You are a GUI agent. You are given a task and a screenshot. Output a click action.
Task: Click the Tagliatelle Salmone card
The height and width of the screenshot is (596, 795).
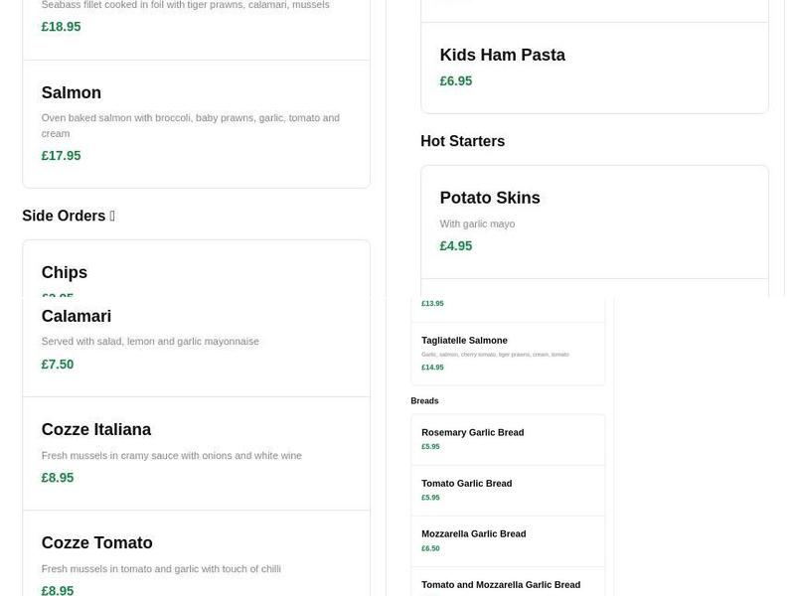(508, 352)
